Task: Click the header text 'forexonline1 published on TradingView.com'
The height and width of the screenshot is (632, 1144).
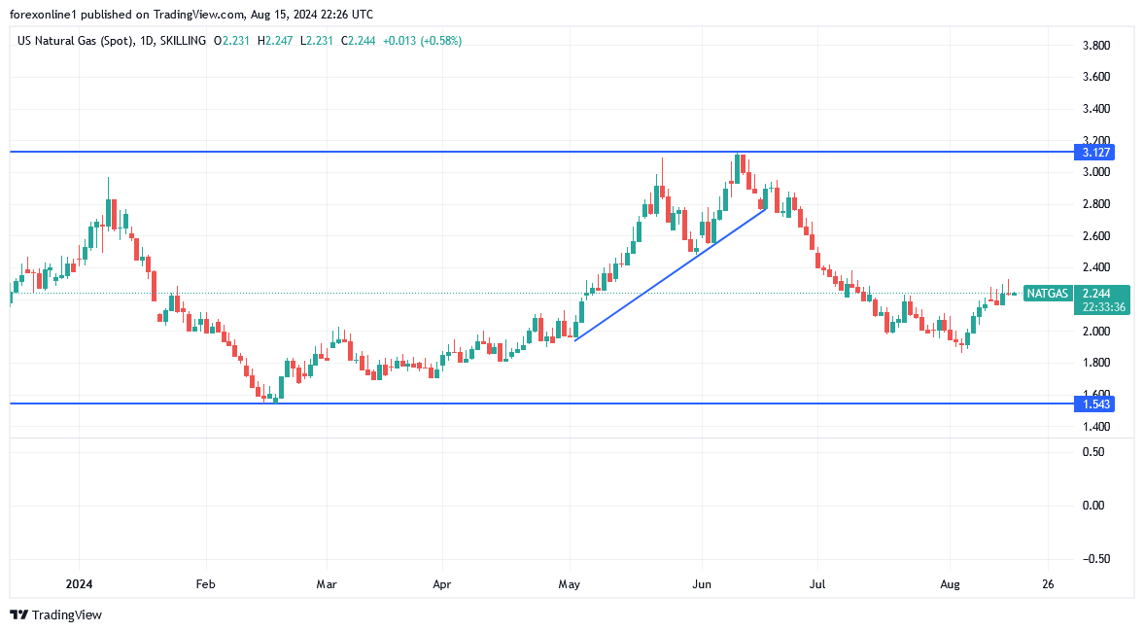Action: tap(126, 14)
